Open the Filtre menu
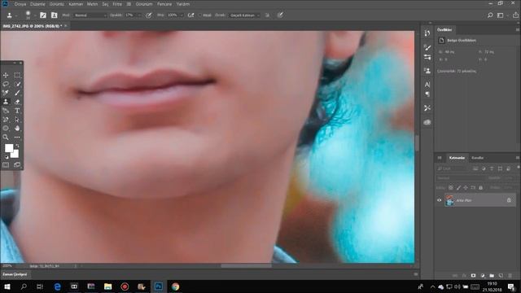The height and width of the screenshot is (293, 521). (117, 4)
